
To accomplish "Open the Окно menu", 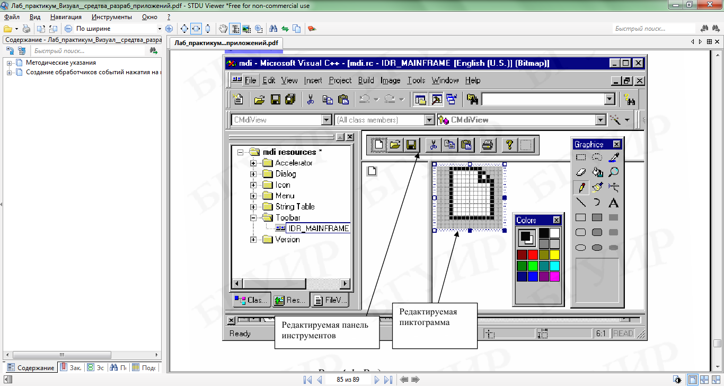I will tap(150, 17).
